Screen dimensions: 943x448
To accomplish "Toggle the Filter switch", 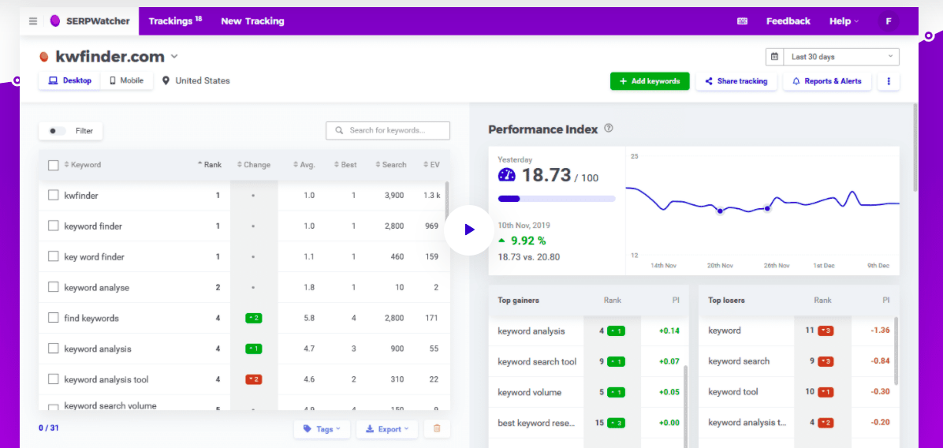I will 57,130.
